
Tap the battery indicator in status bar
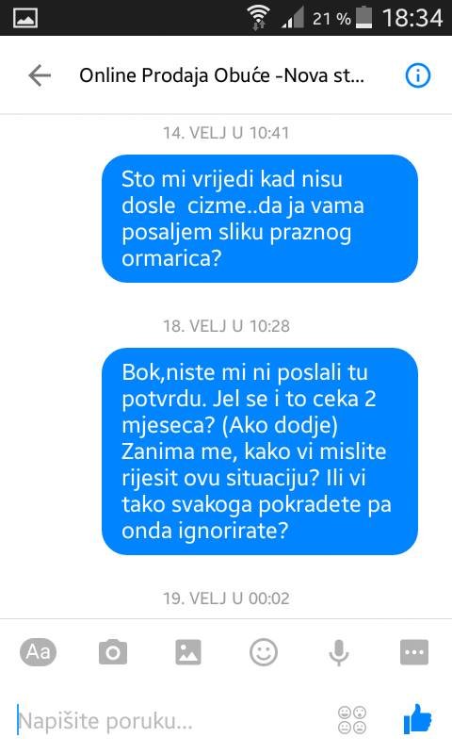click(364, 18)
